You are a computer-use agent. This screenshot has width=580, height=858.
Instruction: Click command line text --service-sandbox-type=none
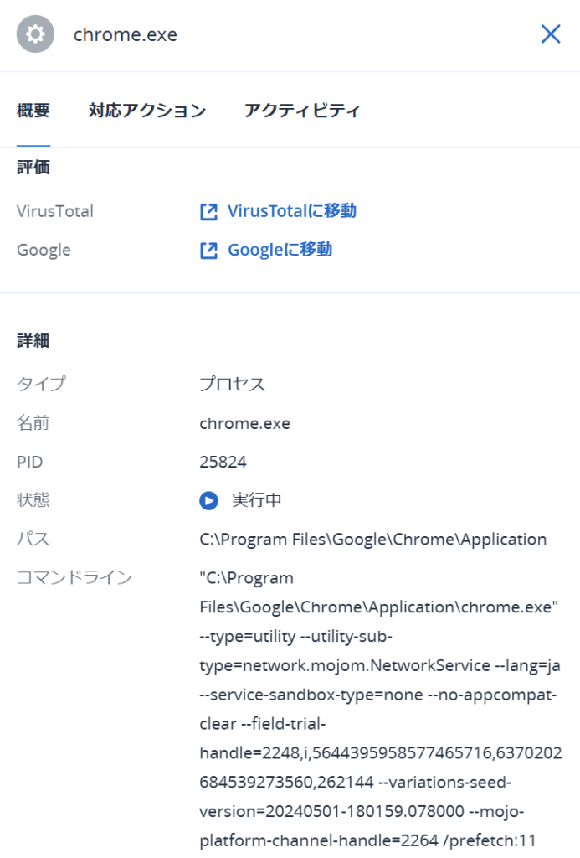311,695
